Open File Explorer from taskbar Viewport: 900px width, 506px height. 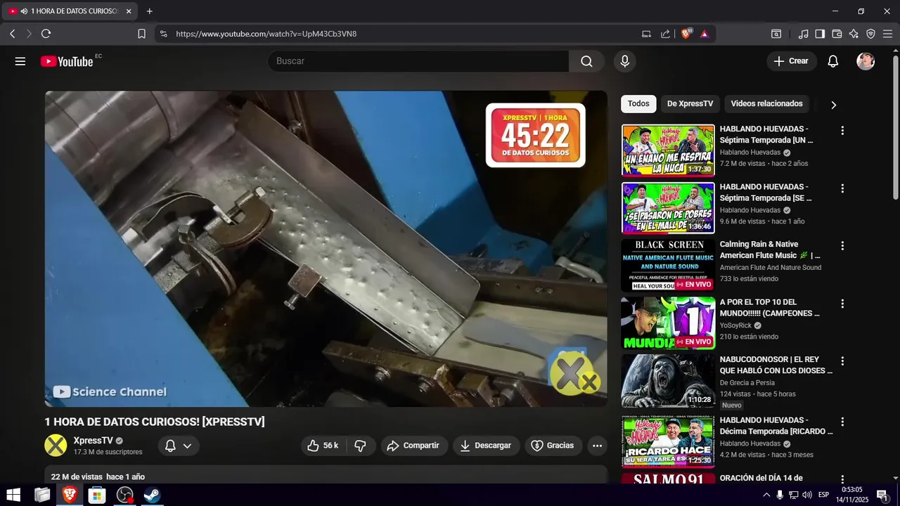pos(42,495)
